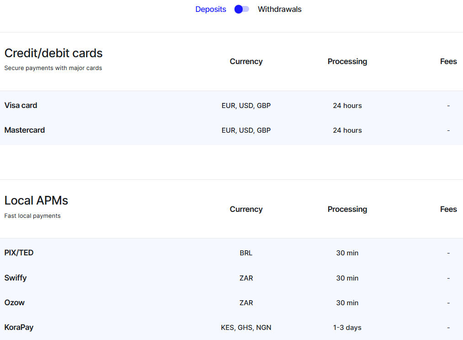463x340 pixels.
Task: Click the Secure payments with major cards subtitle
Action: 53,68
